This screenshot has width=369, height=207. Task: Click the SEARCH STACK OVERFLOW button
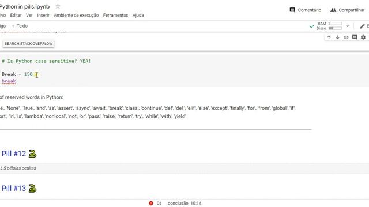29,44
